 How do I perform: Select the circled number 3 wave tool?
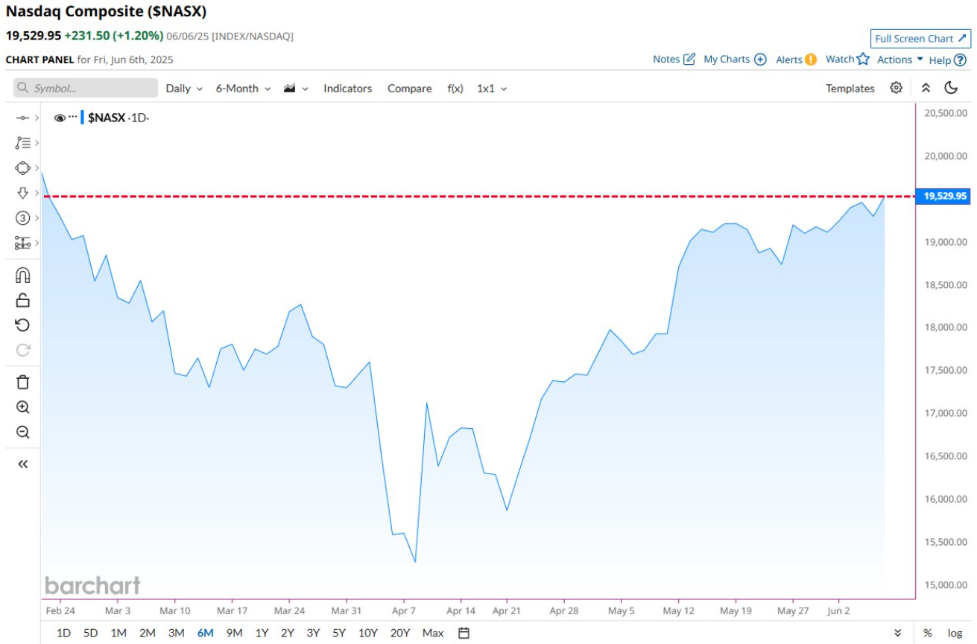pos(22,218)
